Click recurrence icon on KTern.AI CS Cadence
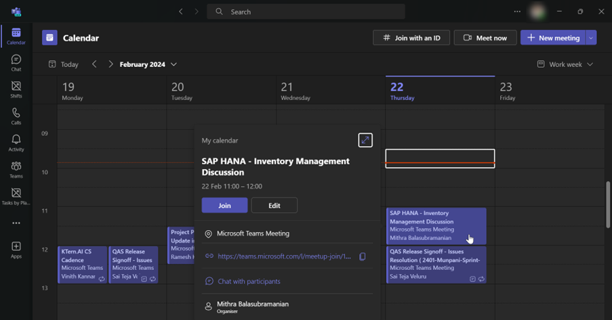 click(x=102, y=279)
